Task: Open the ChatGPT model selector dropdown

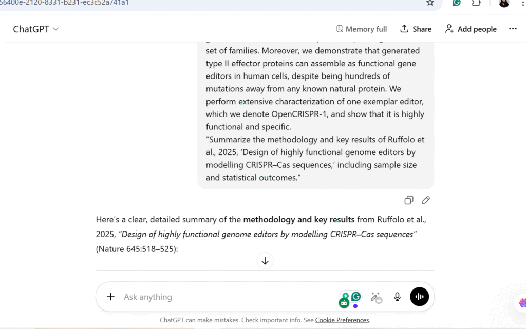Action: tap(35, 29)
